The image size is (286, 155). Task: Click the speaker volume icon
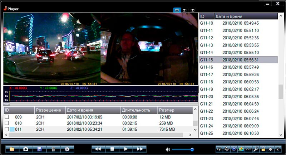[x=168, y=149]
